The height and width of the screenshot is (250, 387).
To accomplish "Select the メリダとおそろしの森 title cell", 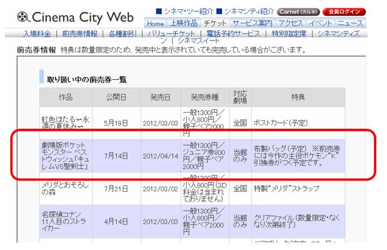I will [x=66, y=189].
